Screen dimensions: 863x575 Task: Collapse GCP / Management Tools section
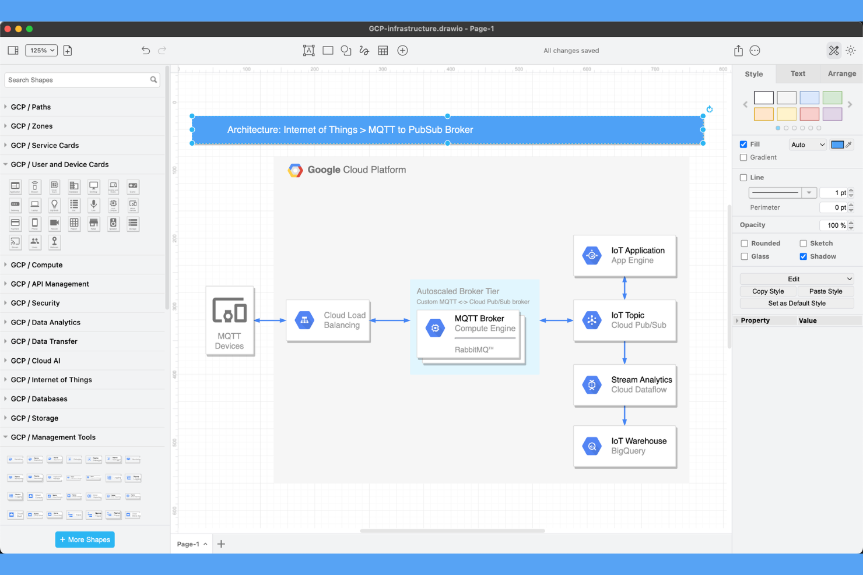click(82, 438)
